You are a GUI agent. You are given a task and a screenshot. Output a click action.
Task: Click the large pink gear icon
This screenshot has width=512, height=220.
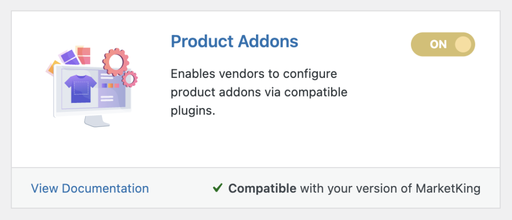click(115, 61)
